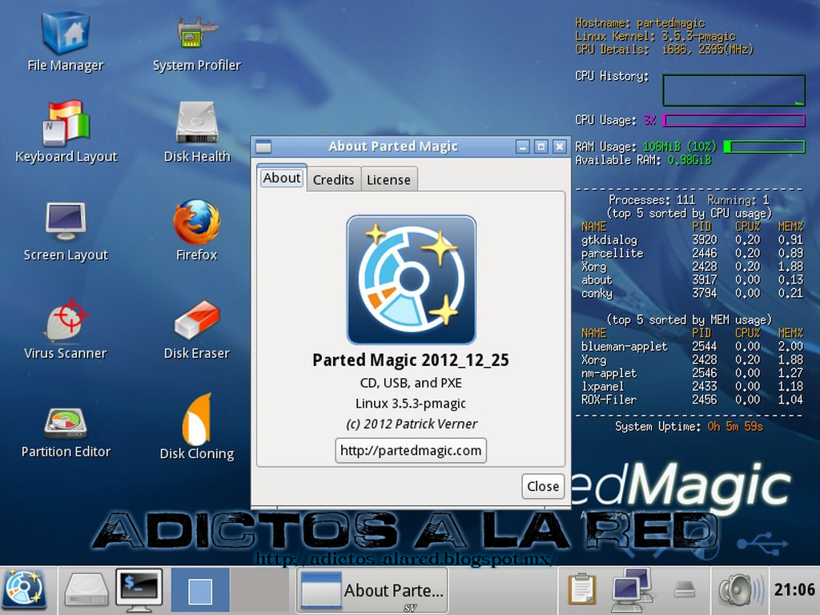This screenshot has height=615, width=820.
Task: Click the 'nm-applet' process row
Action: coord(692,373)
